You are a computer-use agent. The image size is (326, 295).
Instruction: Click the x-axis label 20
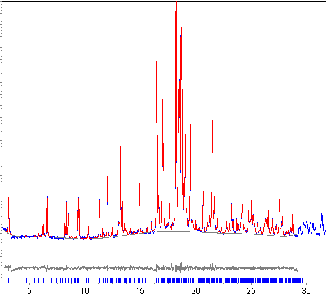196,290
